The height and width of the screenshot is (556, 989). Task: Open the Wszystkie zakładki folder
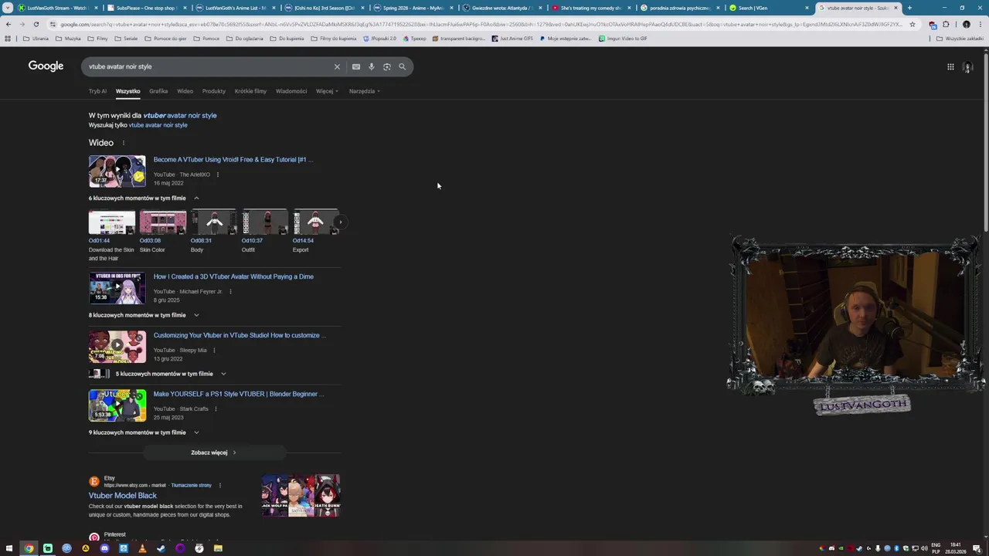click(x=960, y=39)
